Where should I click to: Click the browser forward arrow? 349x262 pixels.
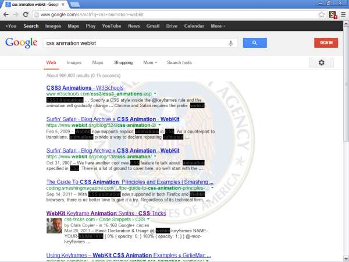point(16,15)
